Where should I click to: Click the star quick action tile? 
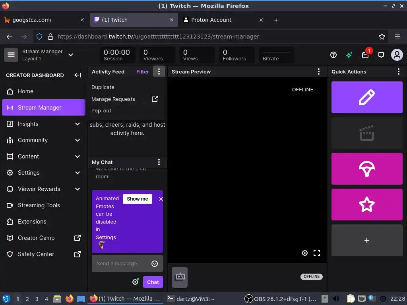pos(367,205)
